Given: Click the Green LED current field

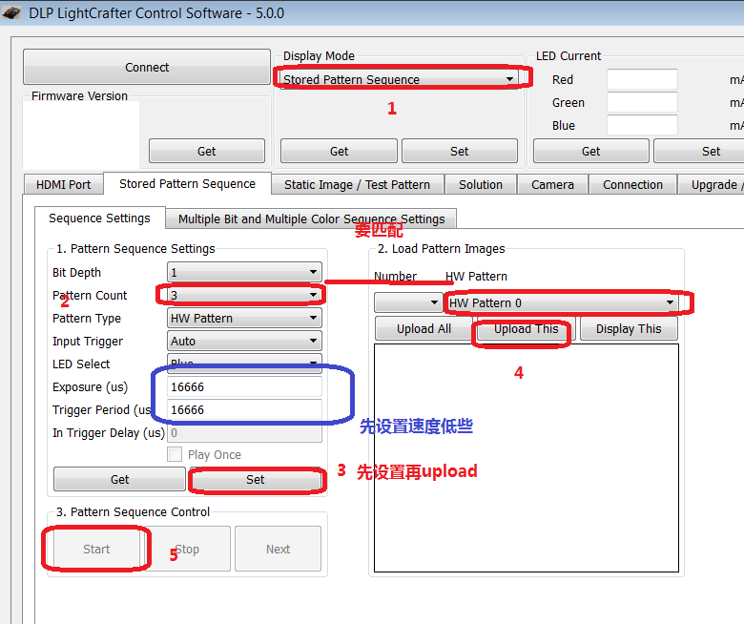Looking at the screenshot, I should tap(642, 102).
